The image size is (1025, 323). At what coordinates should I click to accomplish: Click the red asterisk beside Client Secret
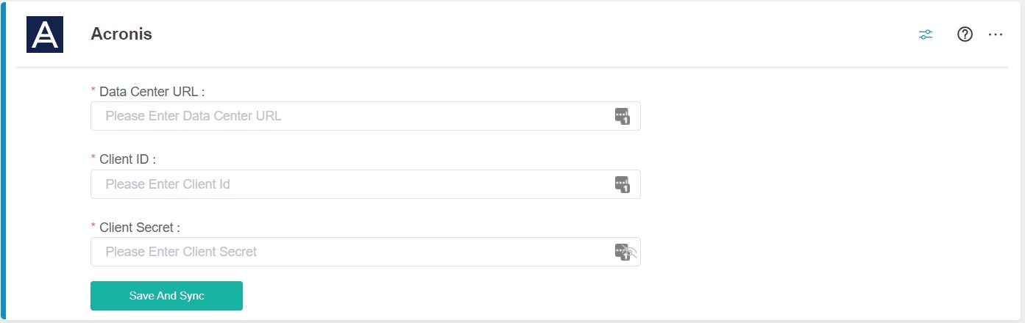coord(93,227)
